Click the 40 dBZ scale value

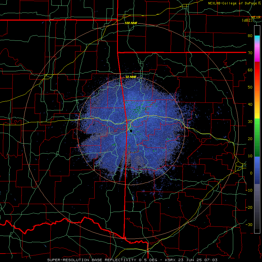click(250, 104)
